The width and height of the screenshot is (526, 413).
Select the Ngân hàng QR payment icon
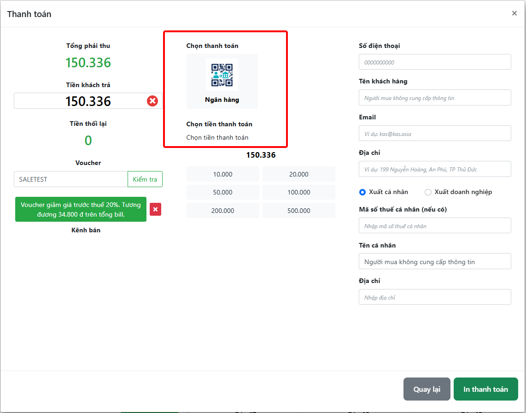222,76
